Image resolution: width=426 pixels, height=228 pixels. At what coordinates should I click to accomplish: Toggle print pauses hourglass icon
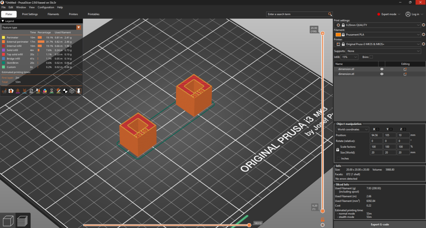(52, 91)
